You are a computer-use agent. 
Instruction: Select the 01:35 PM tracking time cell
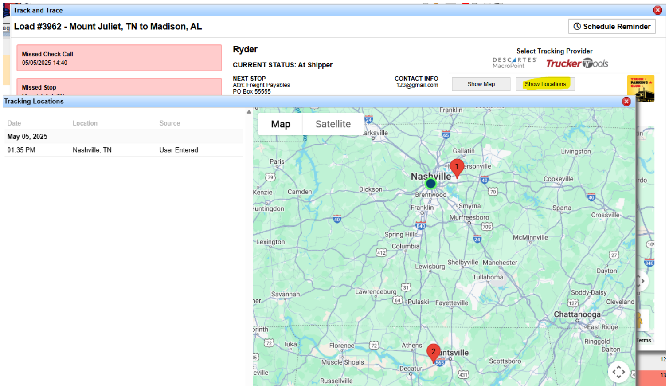(21, 150)
